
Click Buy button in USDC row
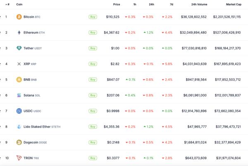[x=93, y=111]
